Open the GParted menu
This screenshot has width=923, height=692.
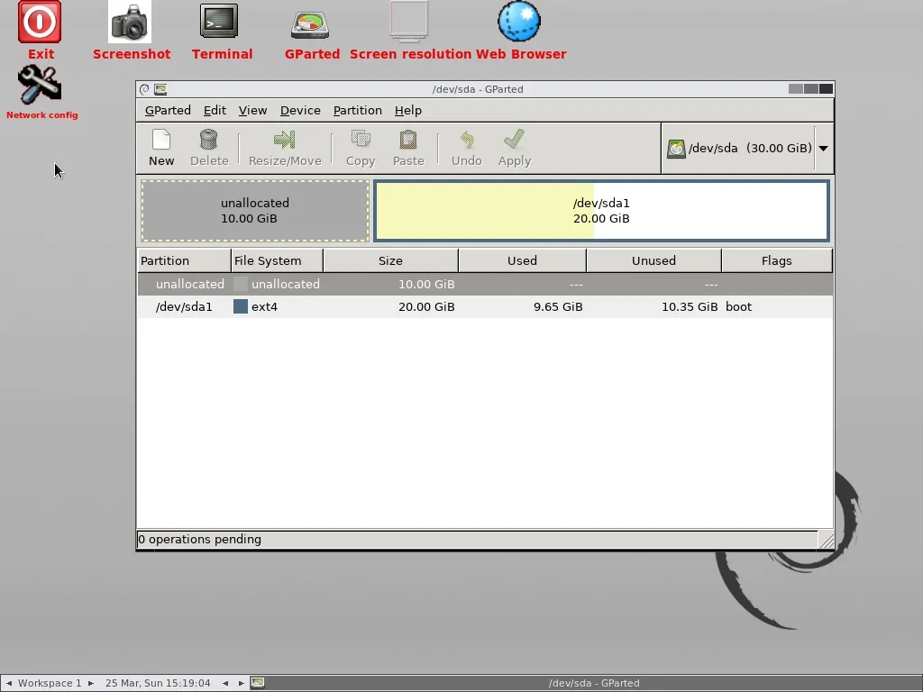coord(168,110)
